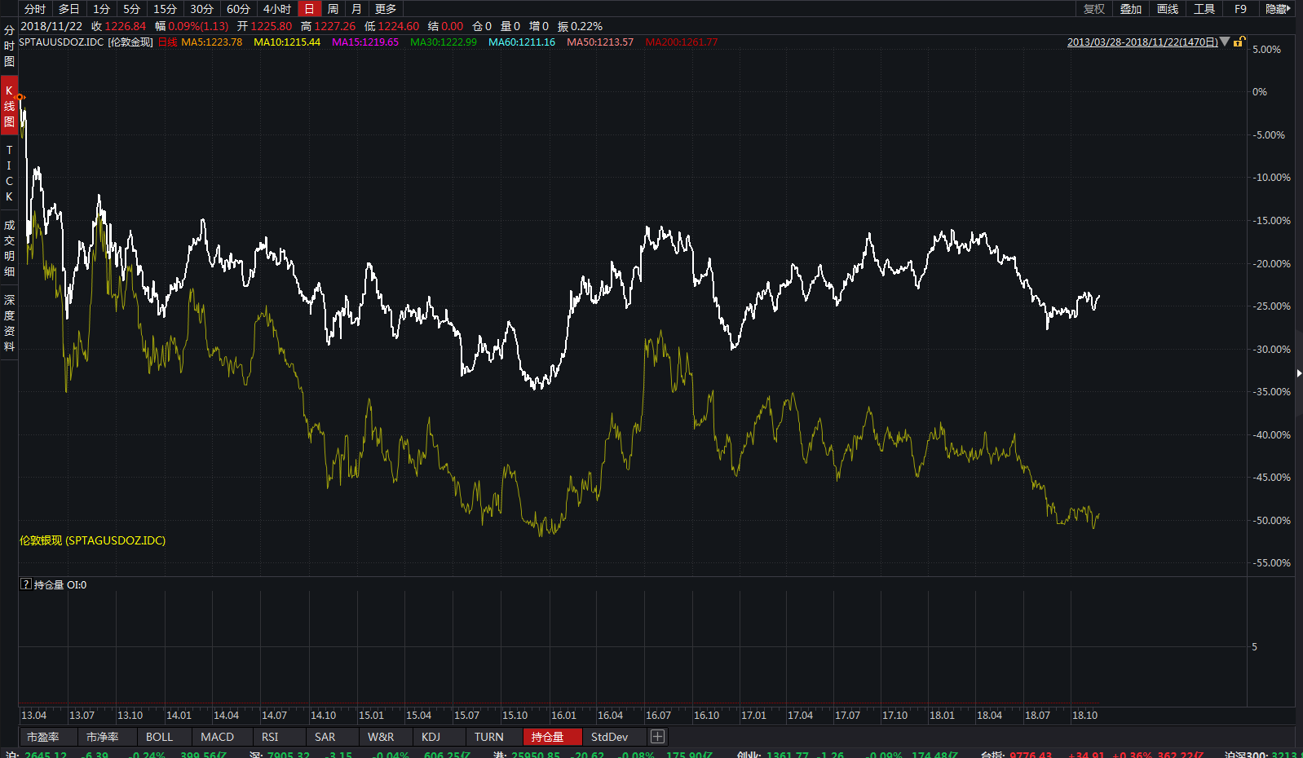Expand the right side panel arrow
The width and height of the screenshot is (1303, 758).
point(1299,373)
